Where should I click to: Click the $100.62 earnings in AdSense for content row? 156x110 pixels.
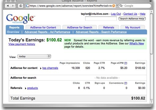140,68
